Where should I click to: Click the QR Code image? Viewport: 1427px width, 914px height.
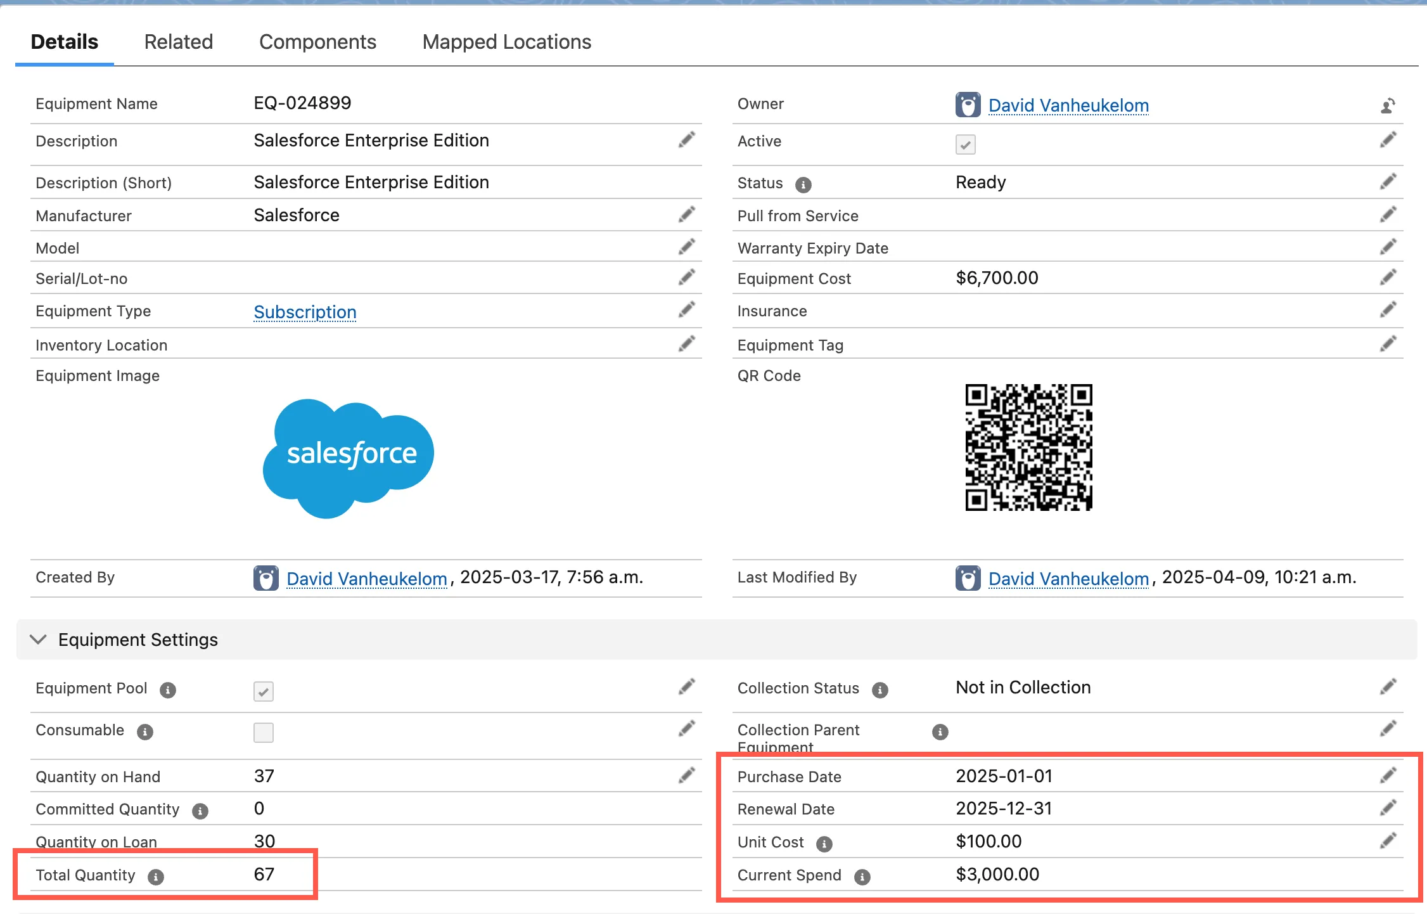pos(1028,447)
